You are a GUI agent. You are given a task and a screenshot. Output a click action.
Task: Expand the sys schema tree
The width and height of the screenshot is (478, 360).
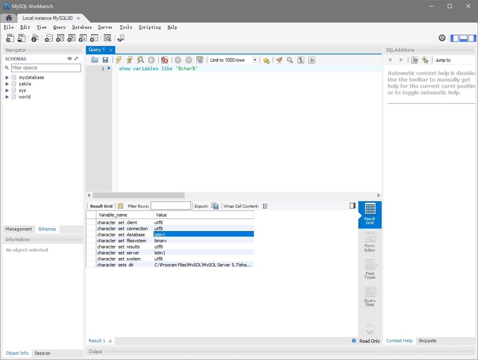point(7,90)
